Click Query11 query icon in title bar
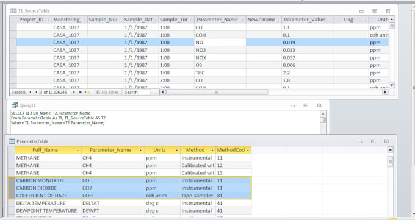Screen dimensions: 415x220 click(x=15, y=105)
